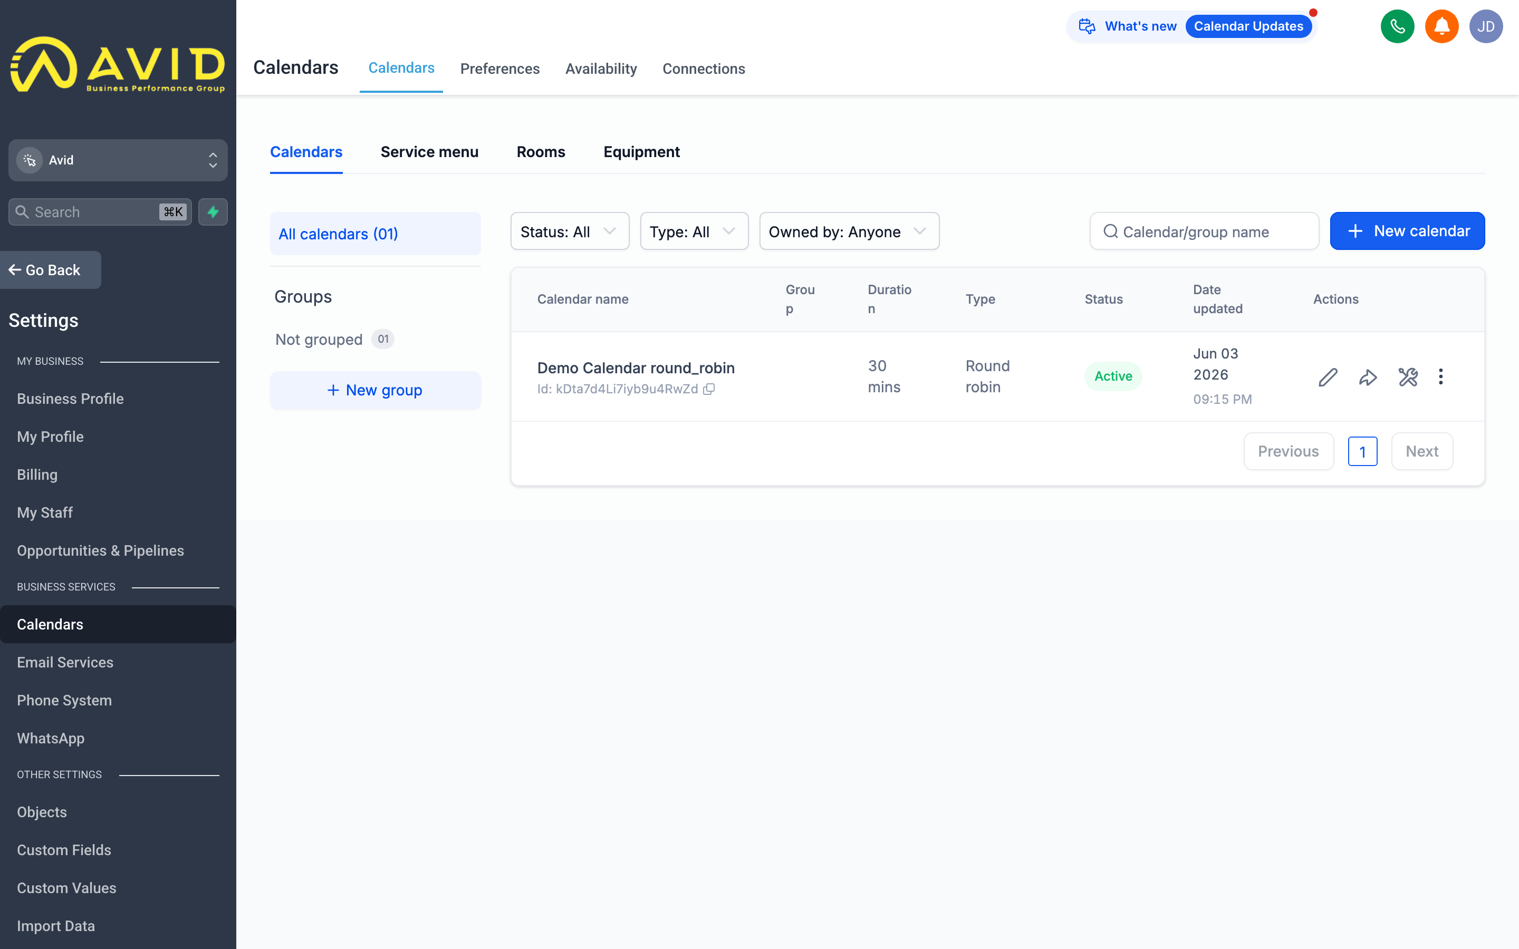Open My Profile settings
Viewport: 1519px width, 949px height.
[x=50, y=437]
